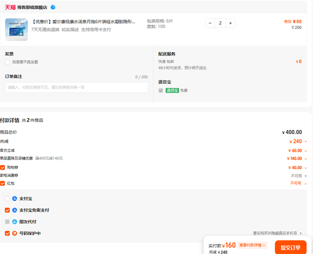
Task: Decrease quantity with the minus button
Action: [210, 23]
